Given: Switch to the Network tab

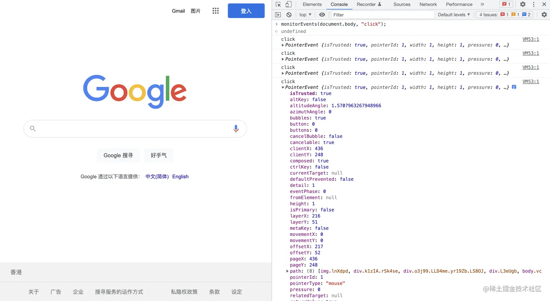Looking at the screenshot, I should pyautogui.click(x=428, y=4).
